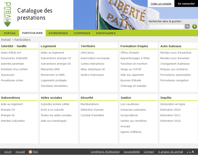Open Conditions d'utilisation in the footer
Image resolution: width=198 pixels, height=155 pixels.
[x=105, y=152]
